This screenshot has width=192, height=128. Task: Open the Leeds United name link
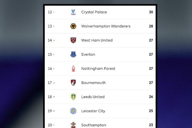(x=93, y=97)
